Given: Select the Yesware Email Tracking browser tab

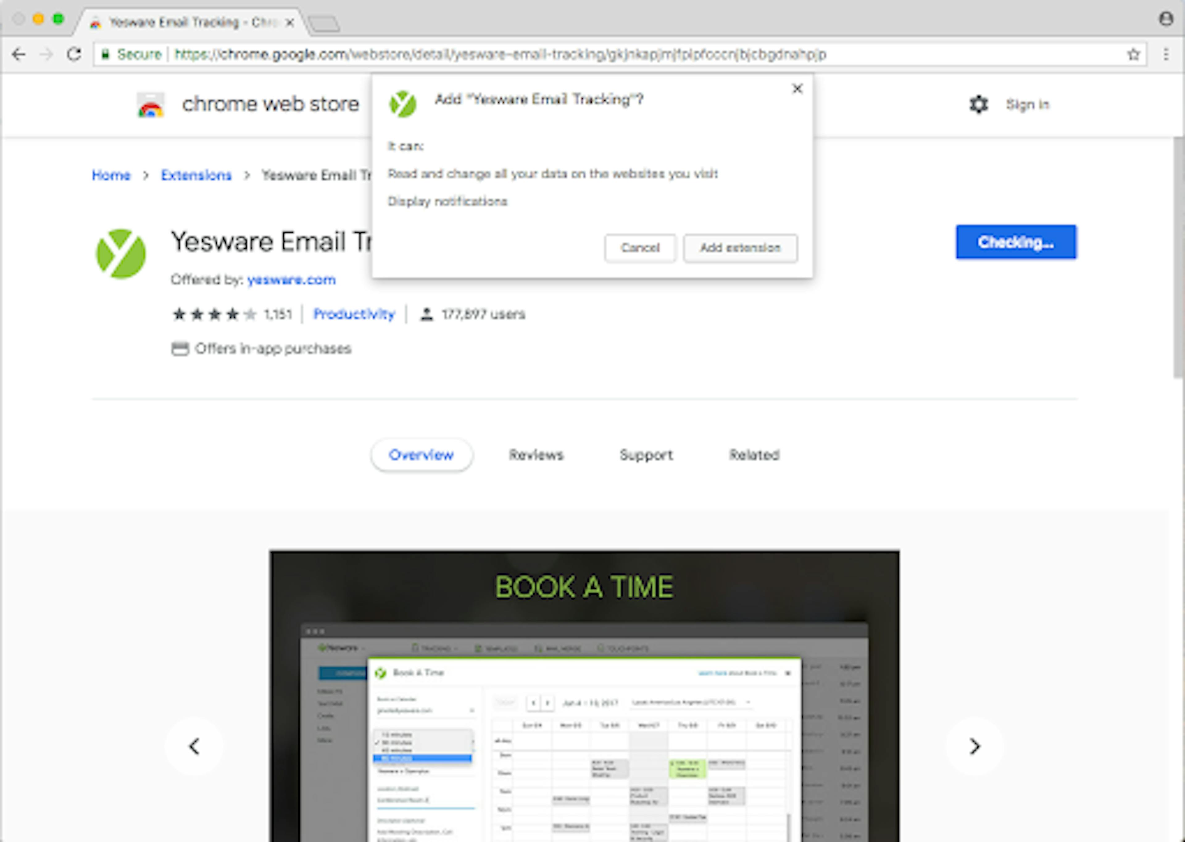Looking at the screenshot, I should [x=192, y=22].
